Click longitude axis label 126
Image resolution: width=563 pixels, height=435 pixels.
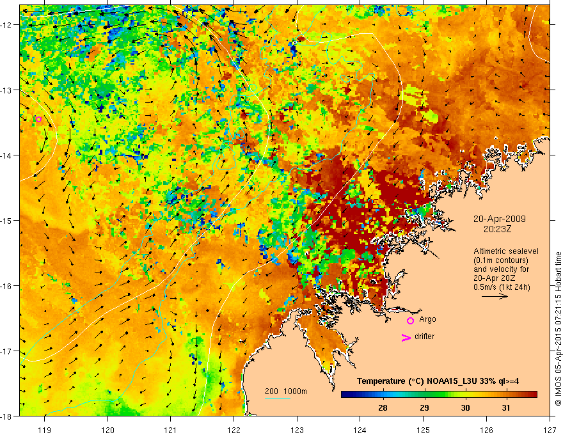[486, 430]
